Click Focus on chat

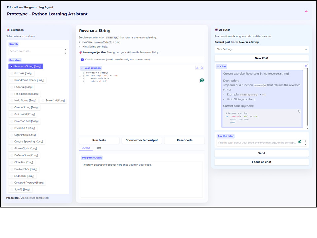[x=262, y=162]
